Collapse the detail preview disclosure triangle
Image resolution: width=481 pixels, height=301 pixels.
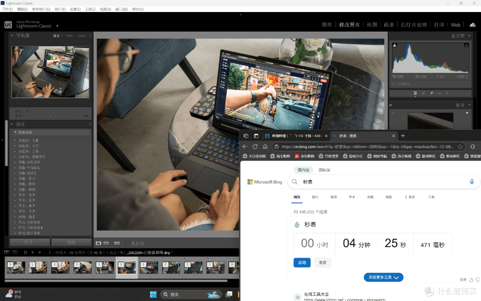click(467, 113)
